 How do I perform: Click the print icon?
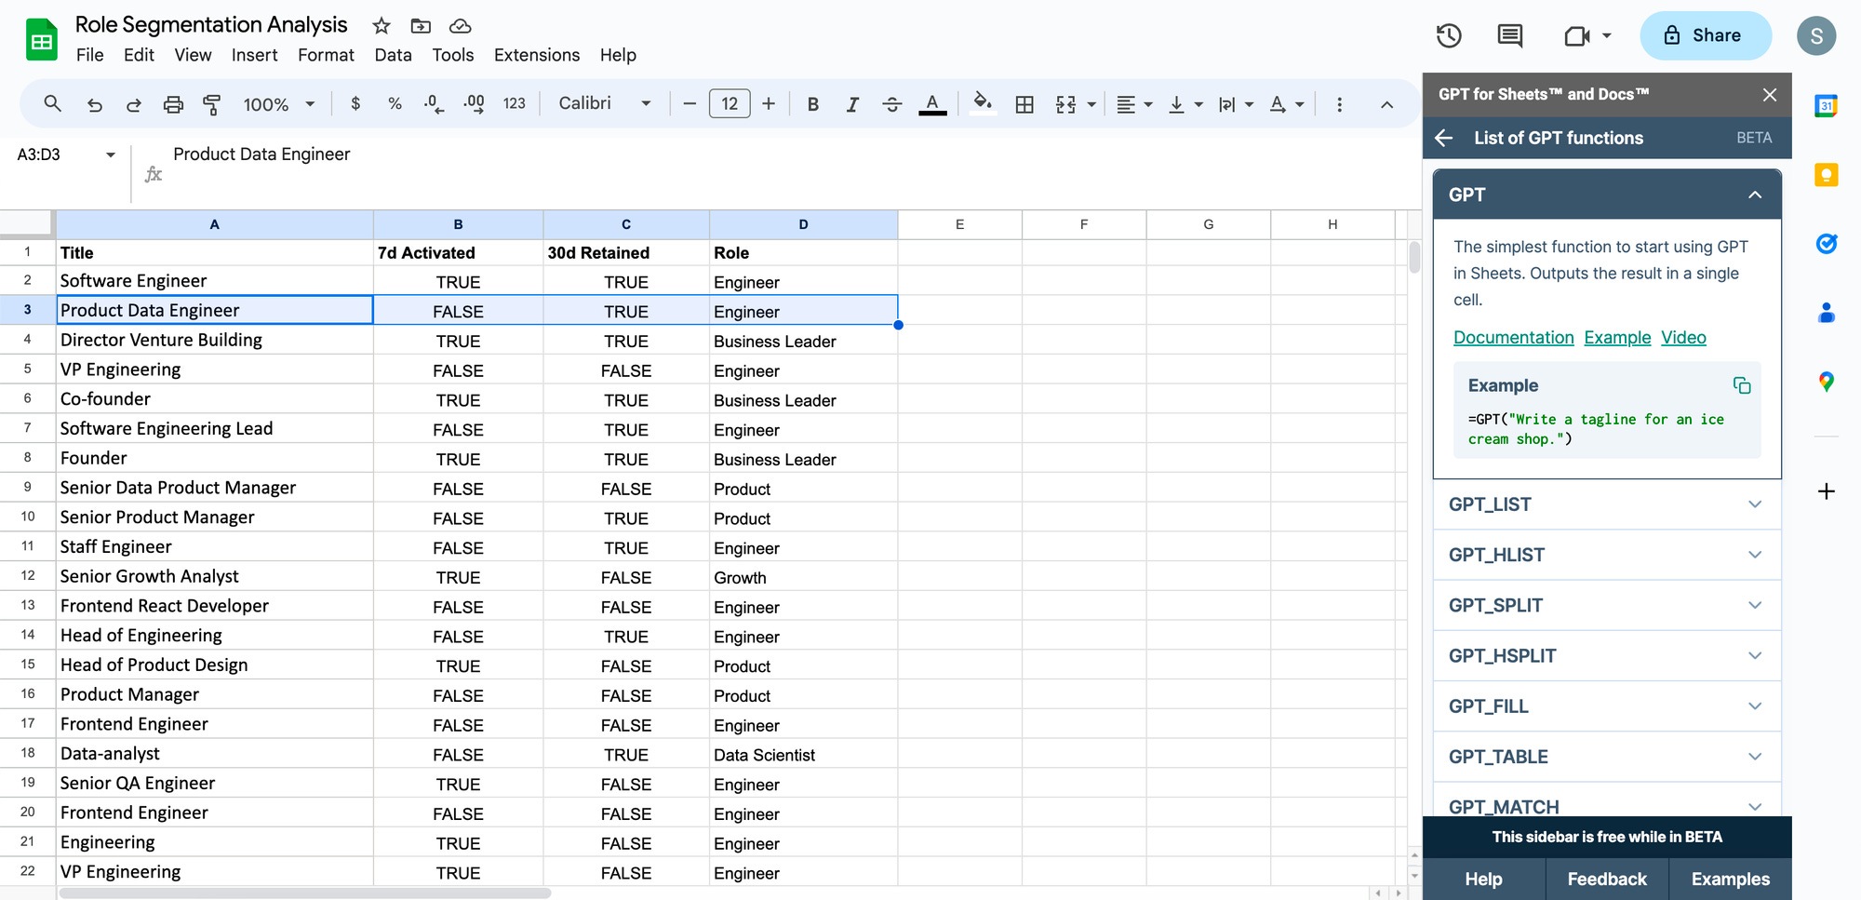[x=173, y=104]
